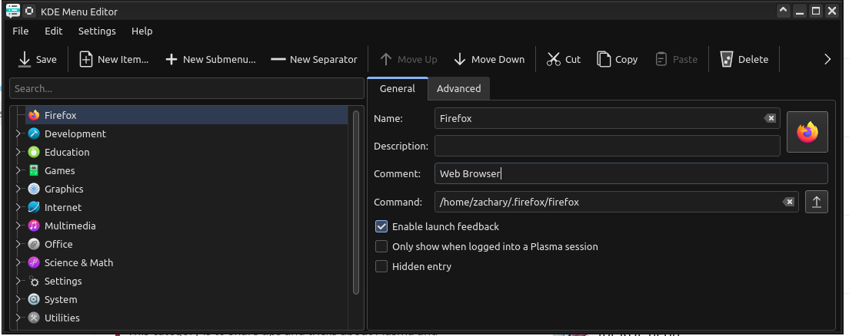849x336 pixels.
Task: Expand the Graphics category
Action: 18,189
